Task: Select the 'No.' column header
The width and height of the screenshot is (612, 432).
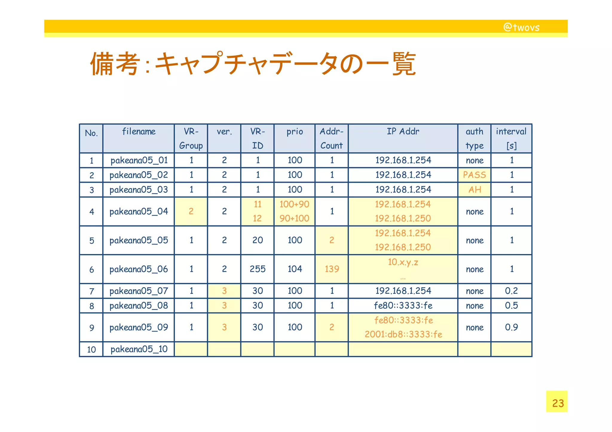Action: (91, 139)
